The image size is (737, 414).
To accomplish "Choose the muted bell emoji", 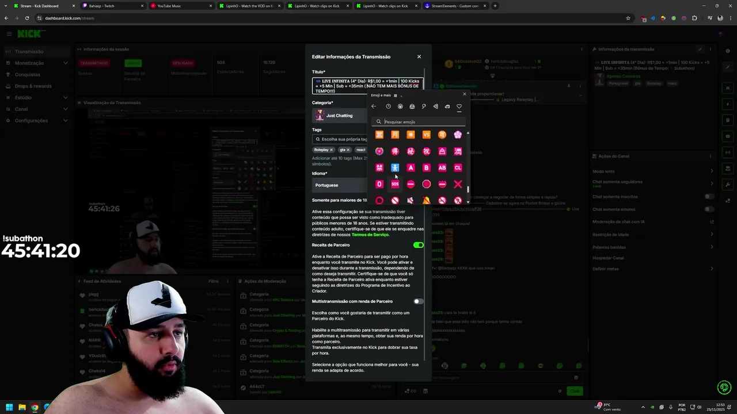I will (426, 200).
